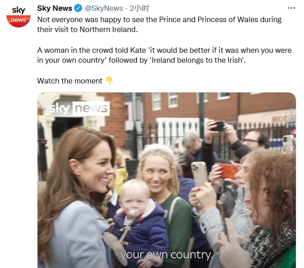The height and width of the screenshot is (268, 304).
Task: Click the 'sky' word in video watermark
Action: click(x=59, y=108)
